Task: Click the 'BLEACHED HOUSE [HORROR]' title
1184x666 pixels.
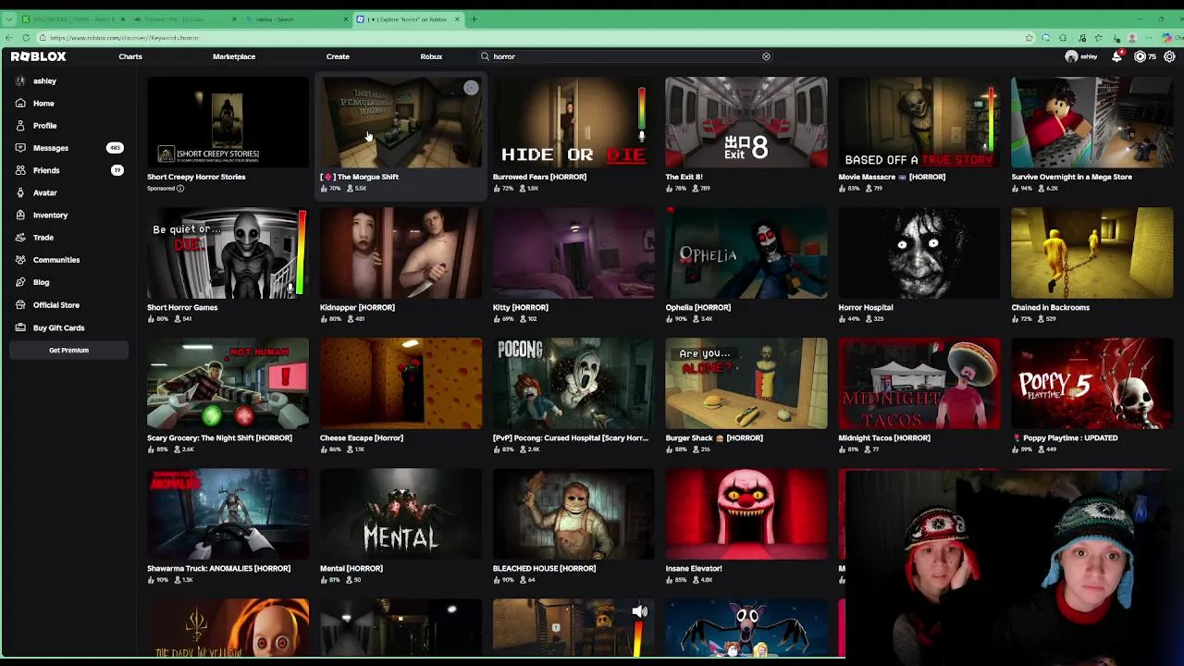Action: coord(544,568)
